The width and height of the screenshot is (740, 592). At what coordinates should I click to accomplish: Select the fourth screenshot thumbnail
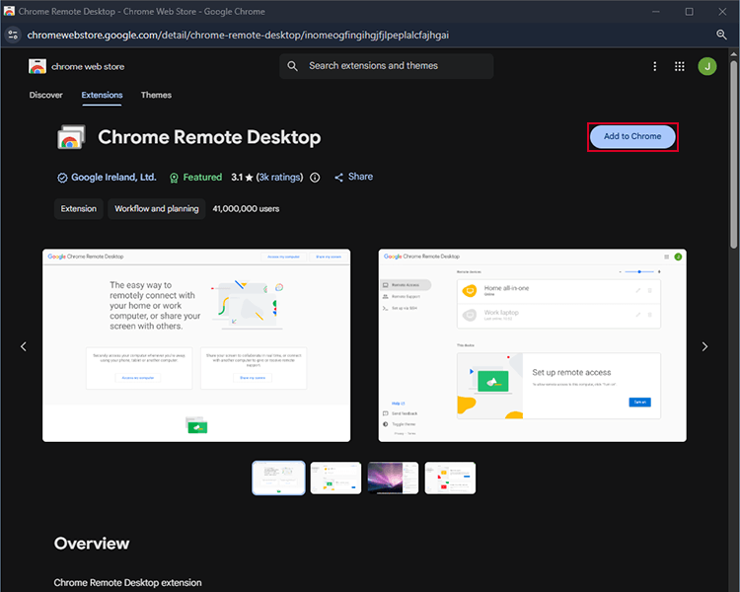pyautogui.click(x=450, y=479)
